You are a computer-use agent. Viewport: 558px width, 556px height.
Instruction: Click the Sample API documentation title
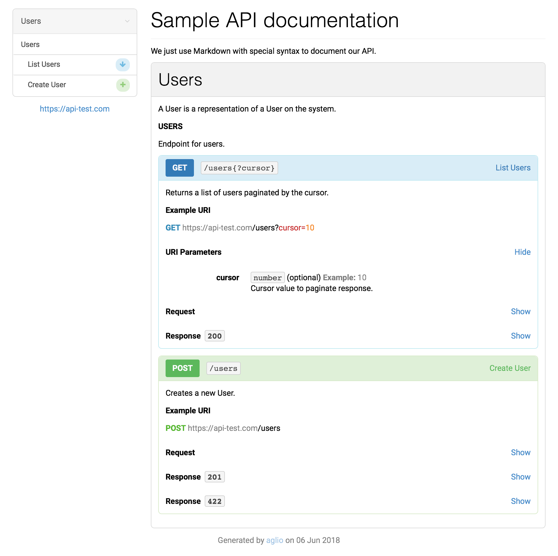click(x=275, y=20)
